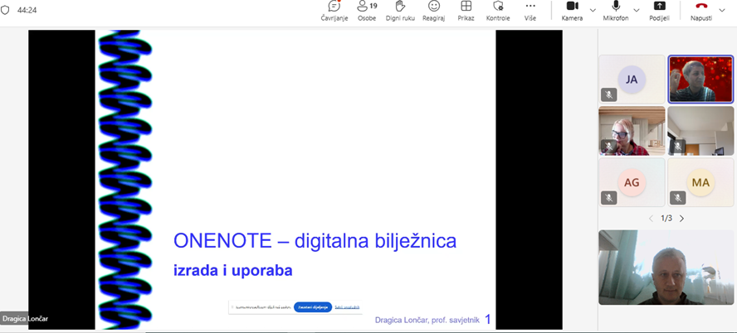Select the JA participant tile
737x333 pixels.
point(632,80)
